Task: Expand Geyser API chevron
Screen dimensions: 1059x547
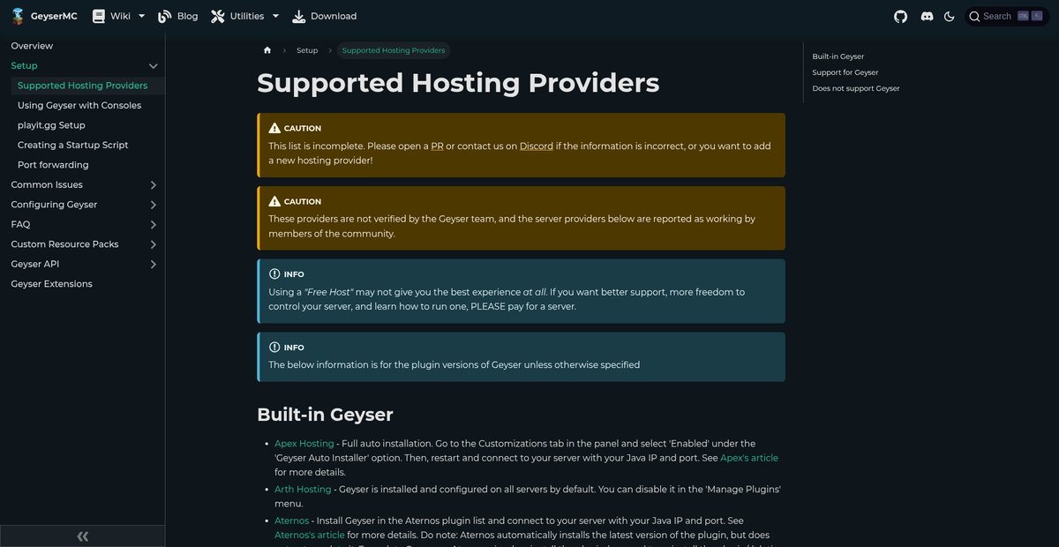Action: [x=153, y=265]
